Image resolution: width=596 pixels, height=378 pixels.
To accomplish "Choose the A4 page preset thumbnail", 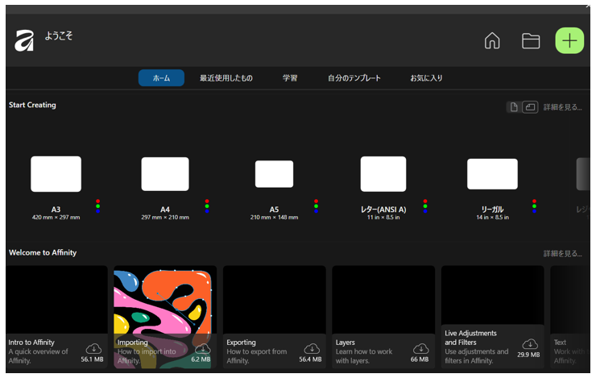I will pyautogui.click(x=165, y=174).
